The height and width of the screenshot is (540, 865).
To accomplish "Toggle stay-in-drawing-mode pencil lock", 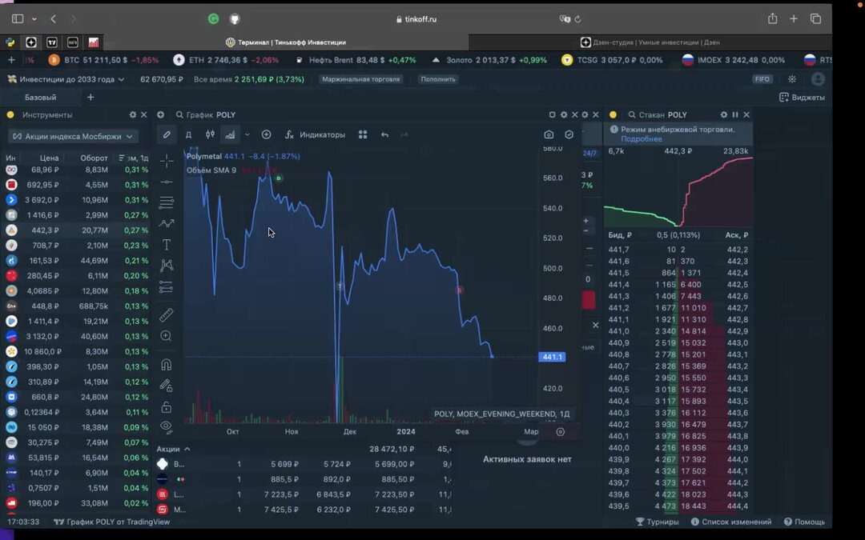I will click(166, 386).
